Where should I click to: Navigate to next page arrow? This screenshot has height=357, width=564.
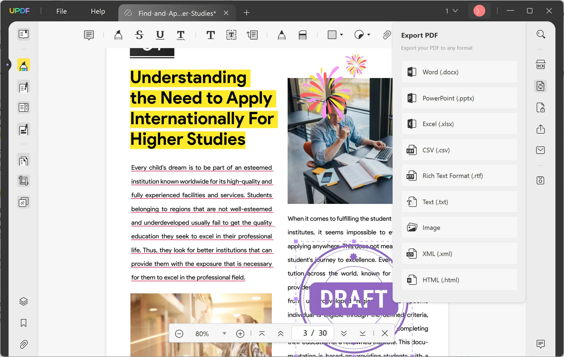tap(344, 333)
